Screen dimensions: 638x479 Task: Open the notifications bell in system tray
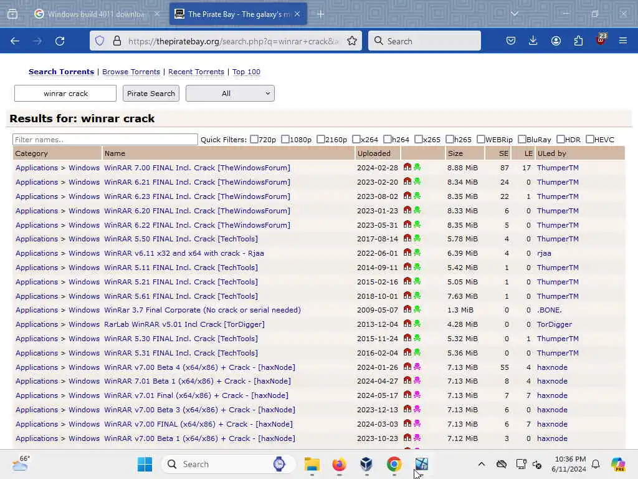tap(596, 464)
